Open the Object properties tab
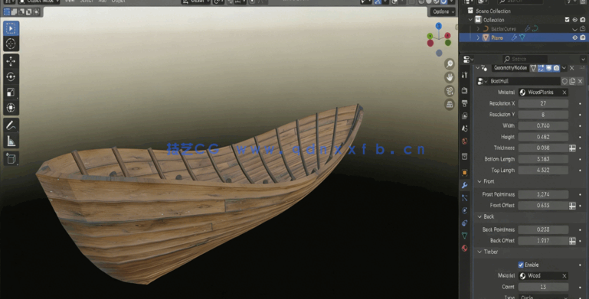This screenshot has height=299, width=589. tap(465, 173)
